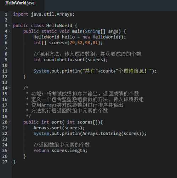Viewport: 177px width, 178px height.
Task: Collapse the HelloWorld class fold arrow
Action: [x=10, y=25]
